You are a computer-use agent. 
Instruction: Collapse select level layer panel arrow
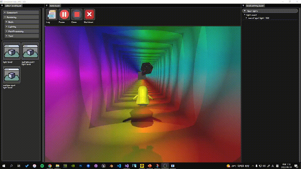tap(2, 6)
